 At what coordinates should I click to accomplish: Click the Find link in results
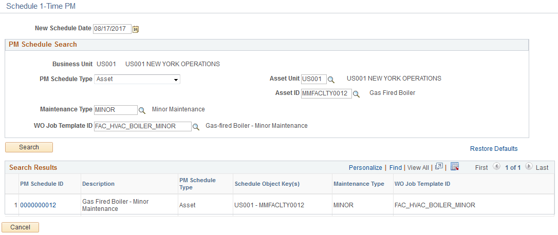tap(395, 167)
